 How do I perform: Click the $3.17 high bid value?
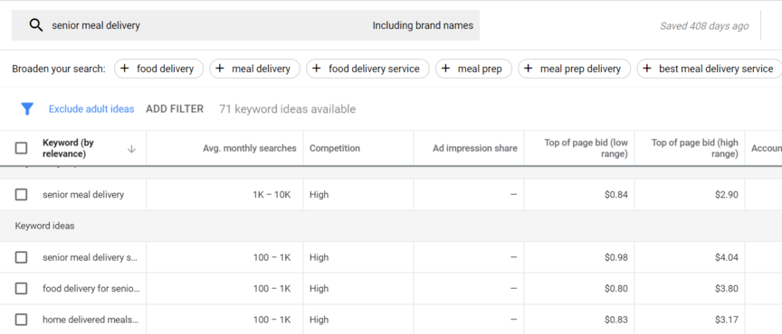coord(727,320)
